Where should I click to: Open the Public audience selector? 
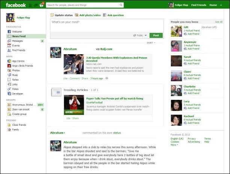click(x=140, y=35)
